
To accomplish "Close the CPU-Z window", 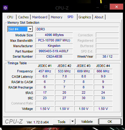I will pos(116,7).
